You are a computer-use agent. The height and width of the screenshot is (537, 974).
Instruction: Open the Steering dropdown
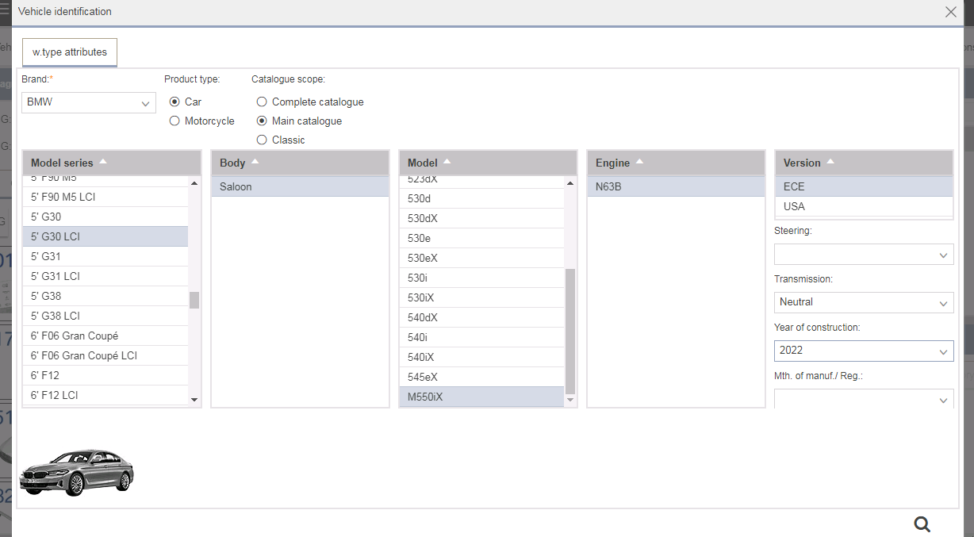(864, 255)
